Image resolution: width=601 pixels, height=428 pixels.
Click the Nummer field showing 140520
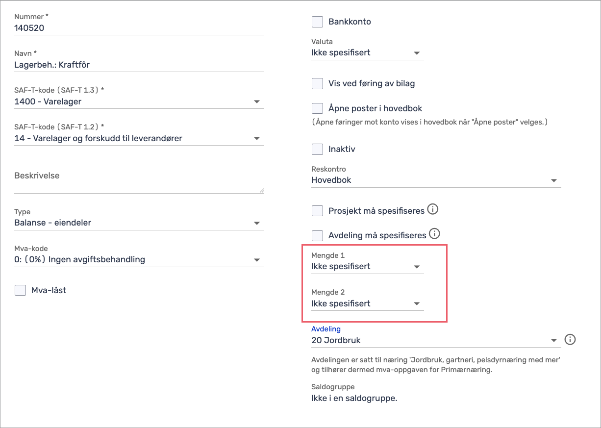click(139, 28)
